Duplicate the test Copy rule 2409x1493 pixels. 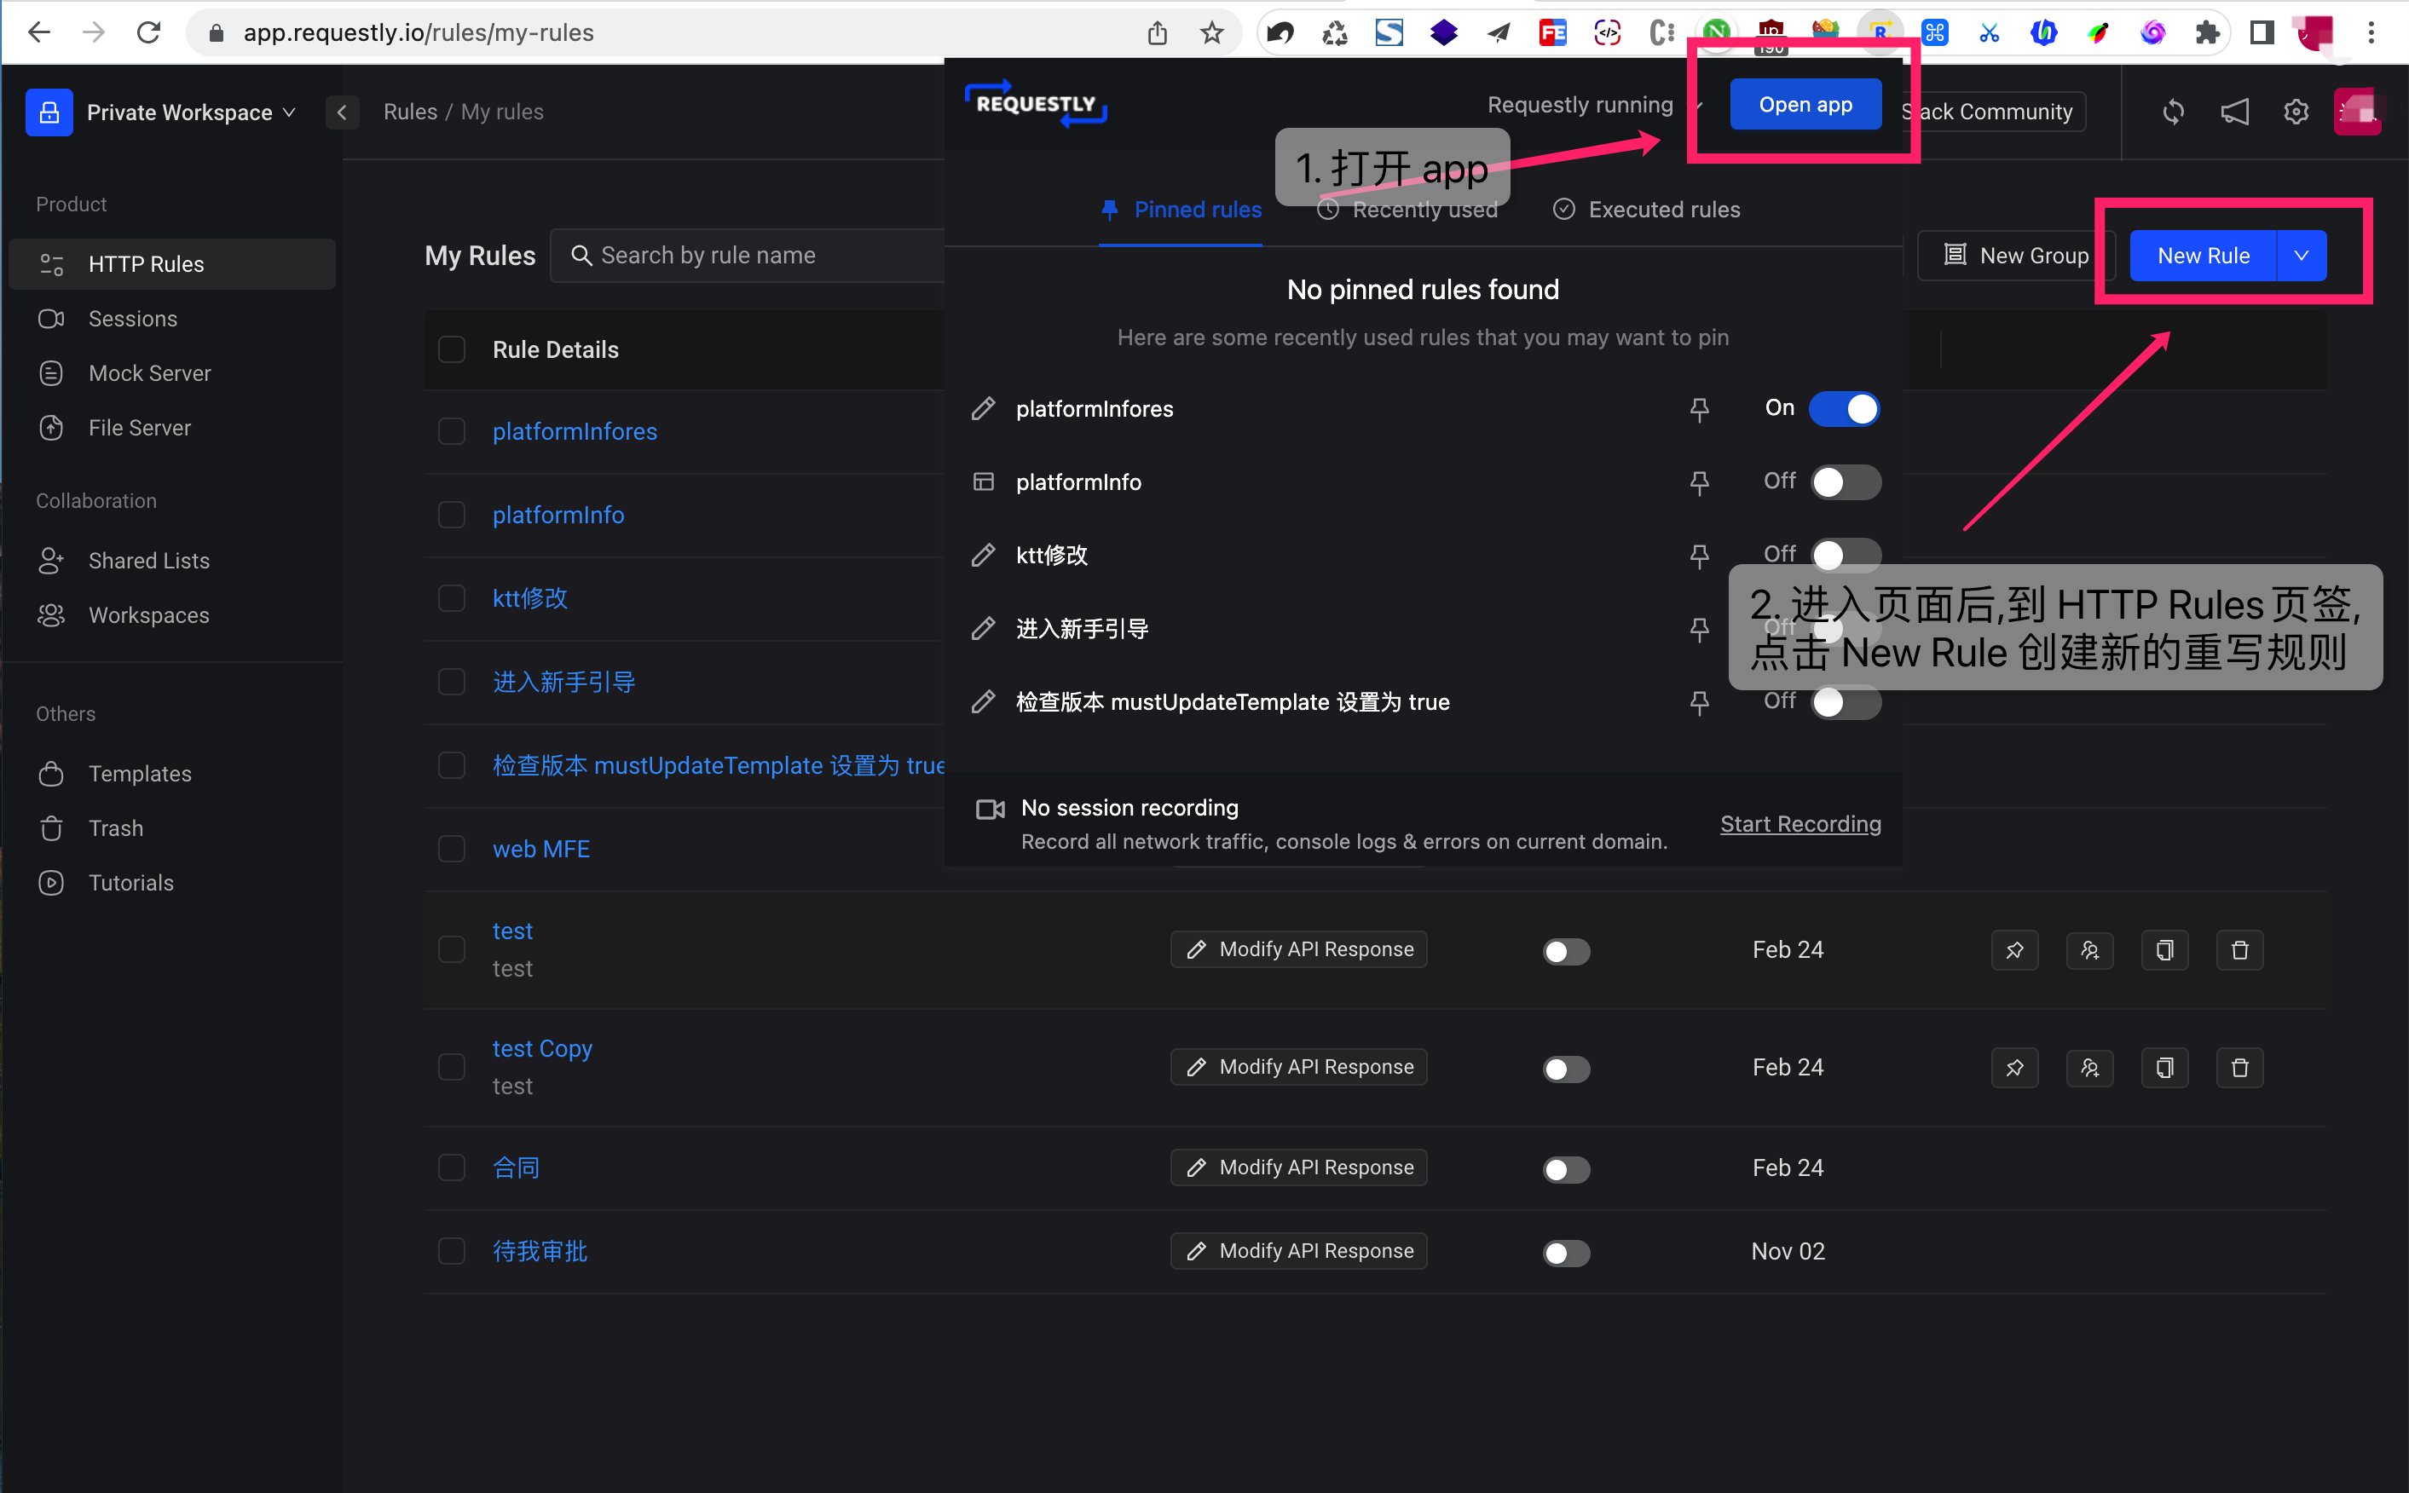[2164, 1068]
